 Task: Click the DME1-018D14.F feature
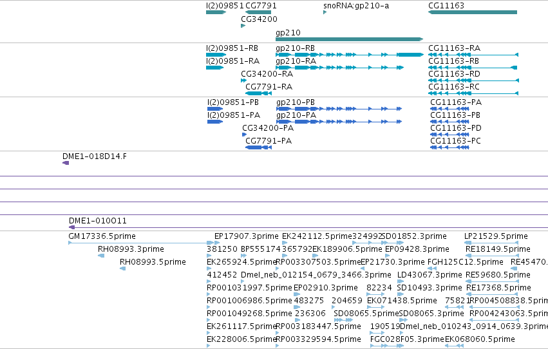[x=66, y=163]
